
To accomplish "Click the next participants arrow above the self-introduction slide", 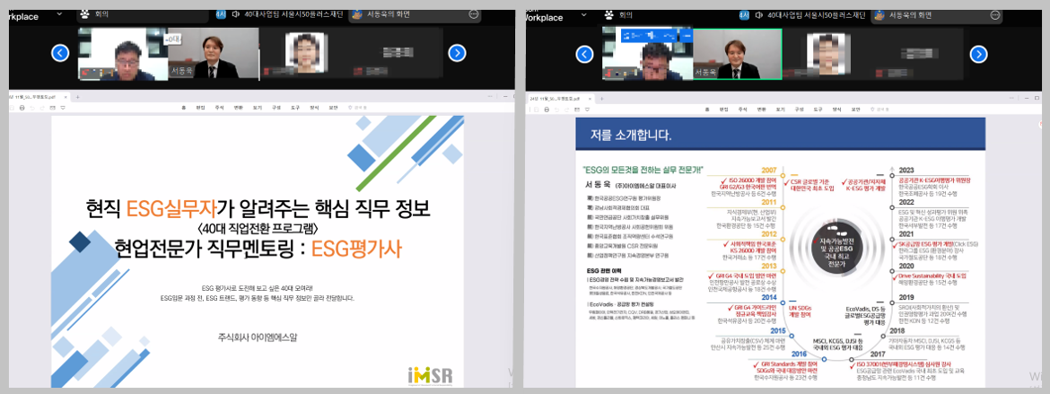I will point(981,53).
